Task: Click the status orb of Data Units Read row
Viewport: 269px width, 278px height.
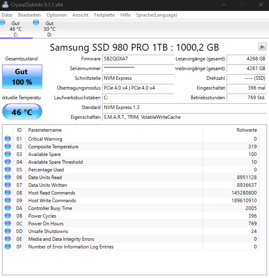Action: coord(8,177)
